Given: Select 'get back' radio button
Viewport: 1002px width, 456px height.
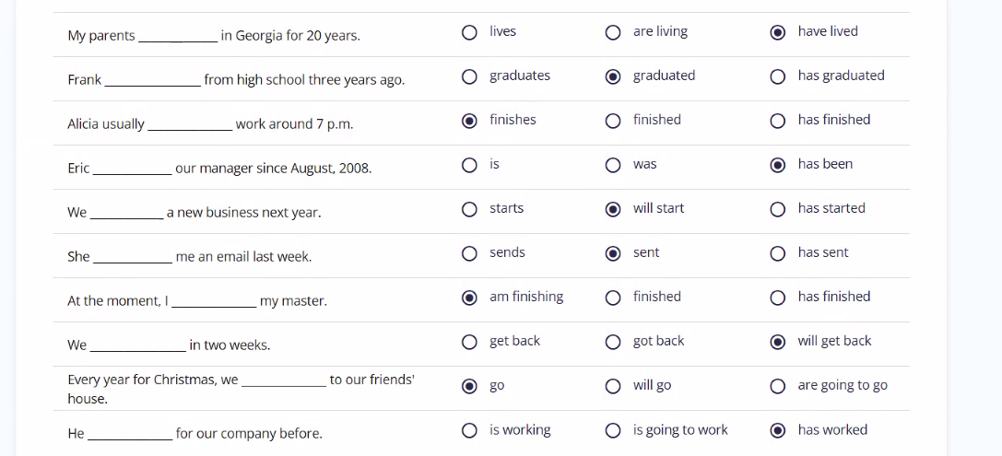Looking at the screenshot, I should (x=469, y=343).
